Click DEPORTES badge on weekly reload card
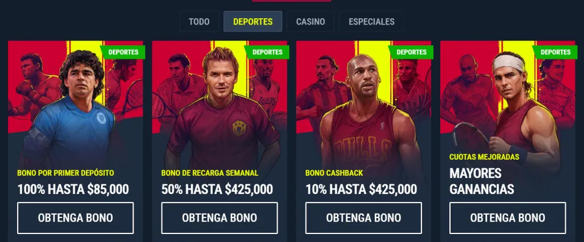Screen dimensions: 584x242 [267, 52]
